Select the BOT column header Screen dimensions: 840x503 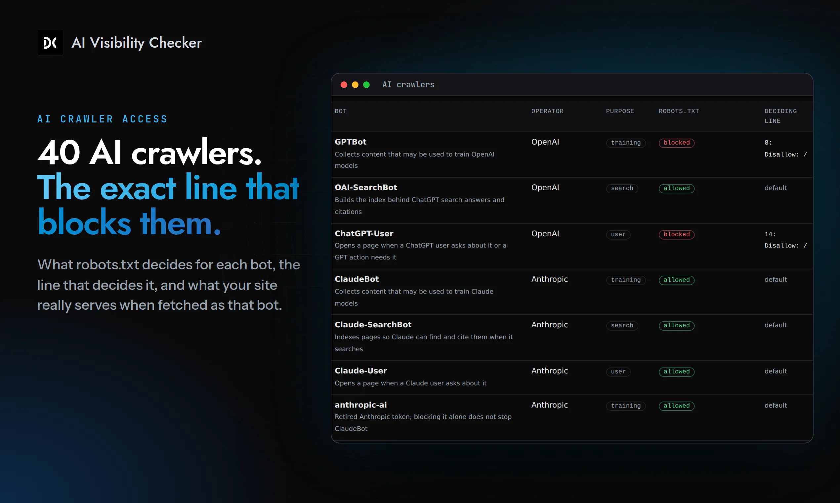tap(340, 111)
